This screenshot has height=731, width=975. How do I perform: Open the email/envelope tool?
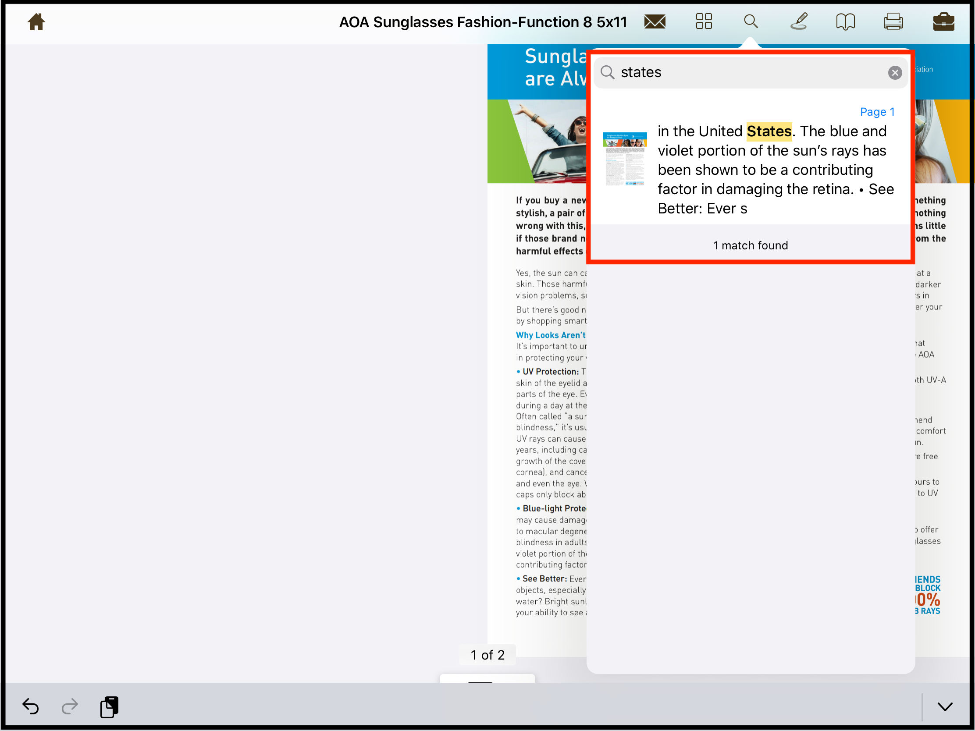coord(654,21)
